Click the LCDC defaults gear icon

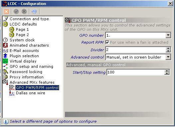click(x=5, y=24)
